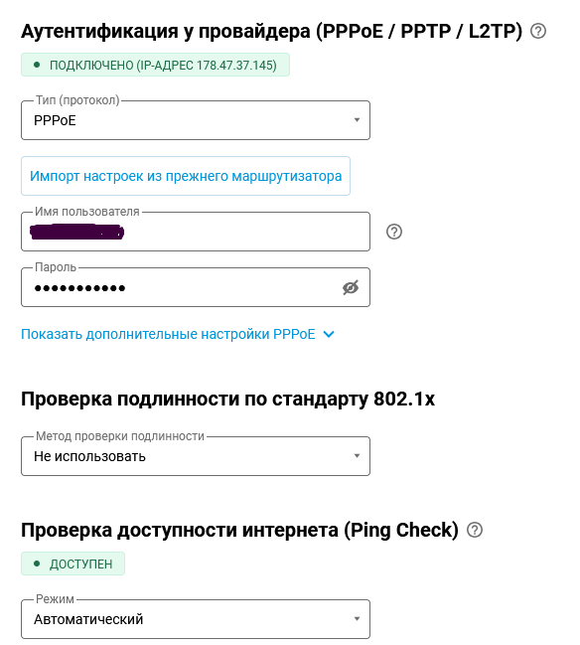Open the Режим dropdown showing Автоматический
580x645 pixels.
196,619
